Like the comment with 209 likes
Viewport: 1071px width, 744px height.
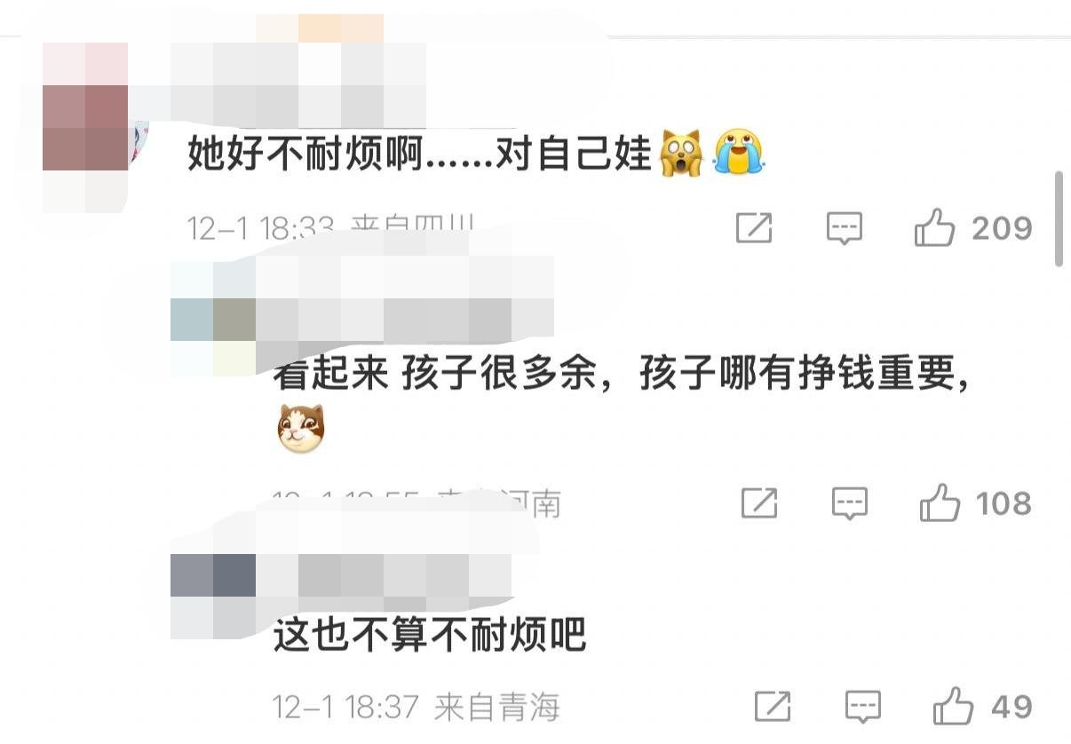(934, 229)
